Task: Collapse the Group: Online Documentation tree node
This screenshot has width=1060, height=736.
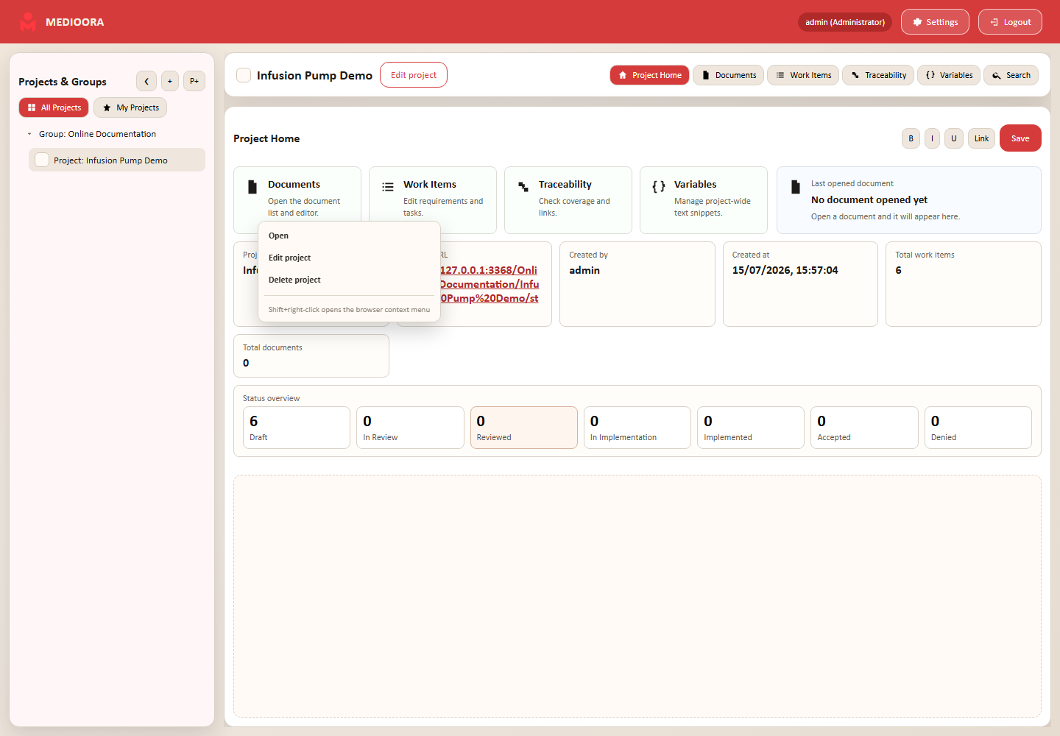Action: pos(29,134)
